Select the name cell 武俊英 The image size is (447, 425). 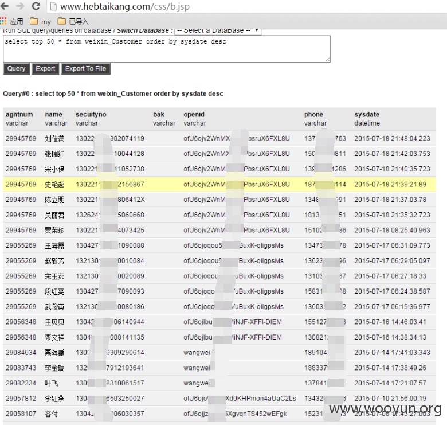[x=54, y=307]
